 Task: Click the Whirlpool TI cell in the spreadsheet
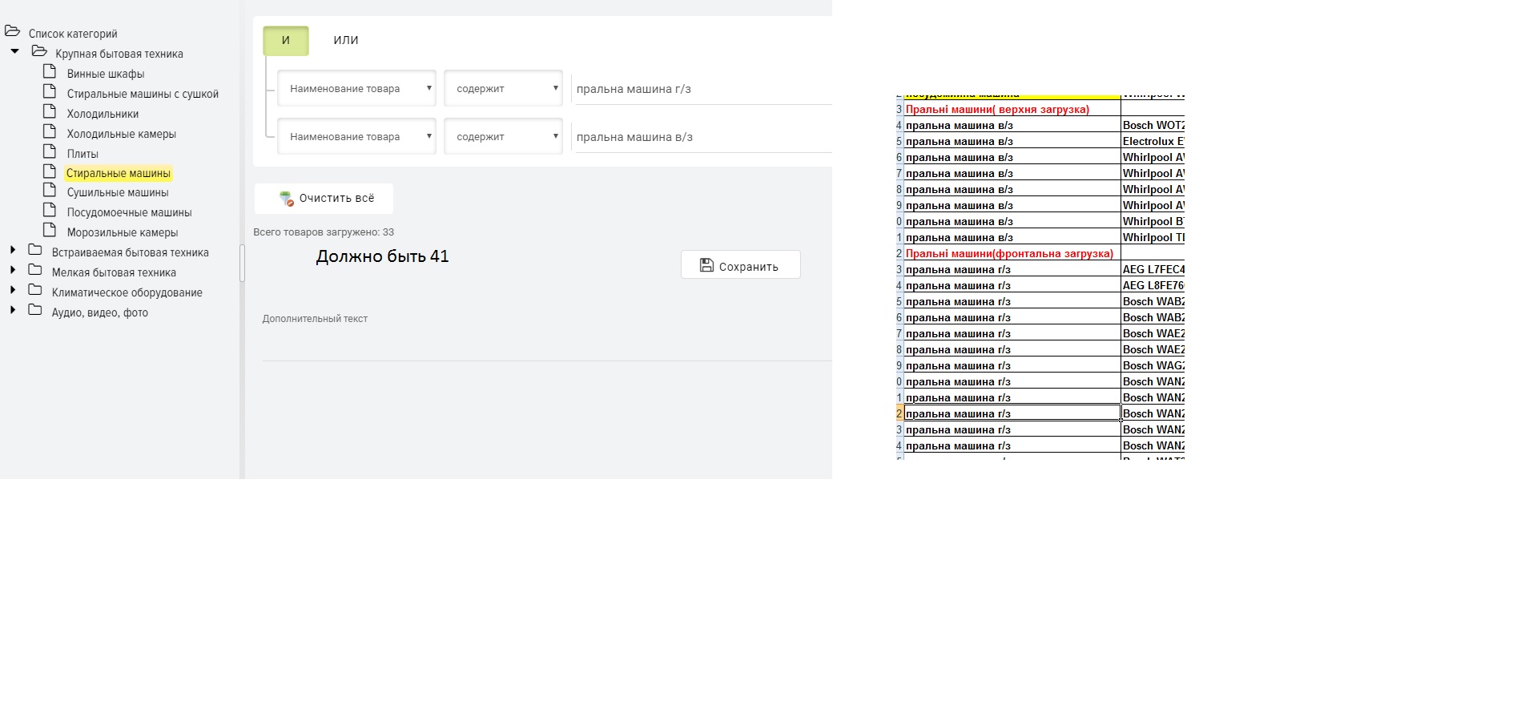1153,237
